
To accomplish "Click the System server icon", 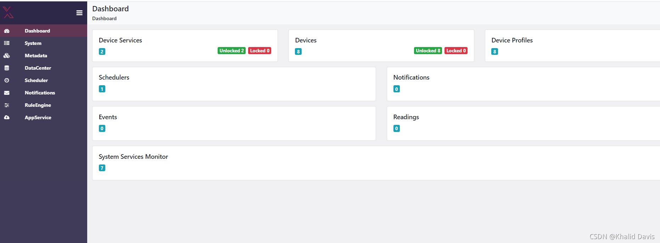I will pyautogui.click(x=7, y=43).
